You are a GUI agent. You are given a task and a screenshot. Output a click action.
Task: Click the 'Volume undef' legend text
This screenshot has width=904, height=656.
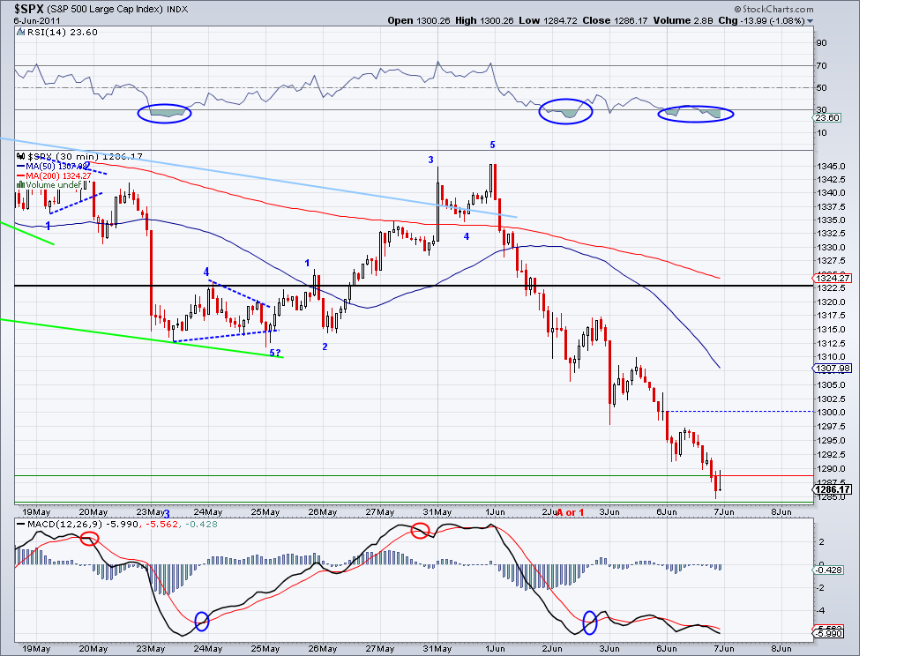pyautogui.click(x=53, y=185)
